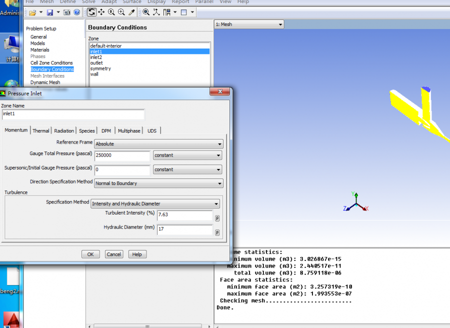Open turbulence Specification Method dropdown

pyautogui.click(x=155, y=204)
